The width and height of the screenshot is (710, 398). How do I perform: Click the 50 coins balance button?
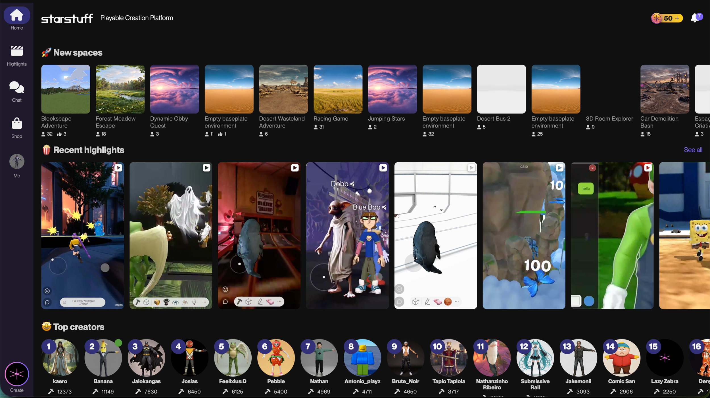[667, 18]
